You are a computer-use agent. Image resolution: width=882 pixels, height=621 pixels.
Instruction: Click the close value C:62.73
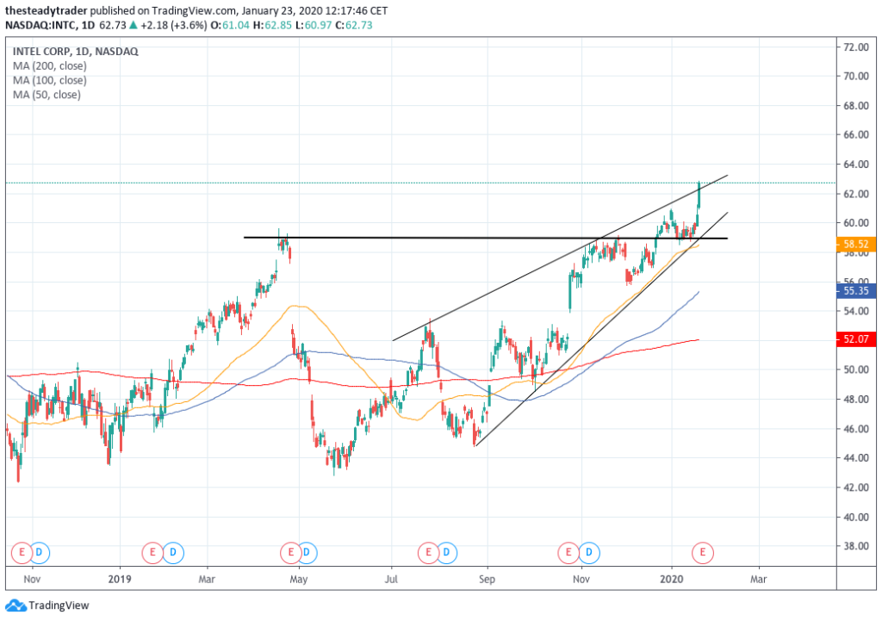click(354, 25)
